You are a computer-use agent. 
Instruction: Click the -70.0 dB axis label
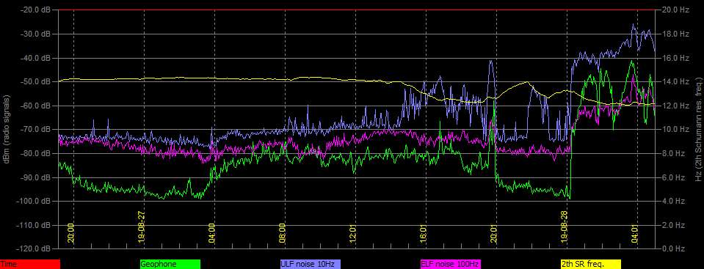pyautogui.click(x=35, y=129)
